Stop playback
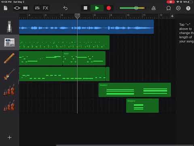The height and width of the screenshot is (146, 194). click(85, 8)
